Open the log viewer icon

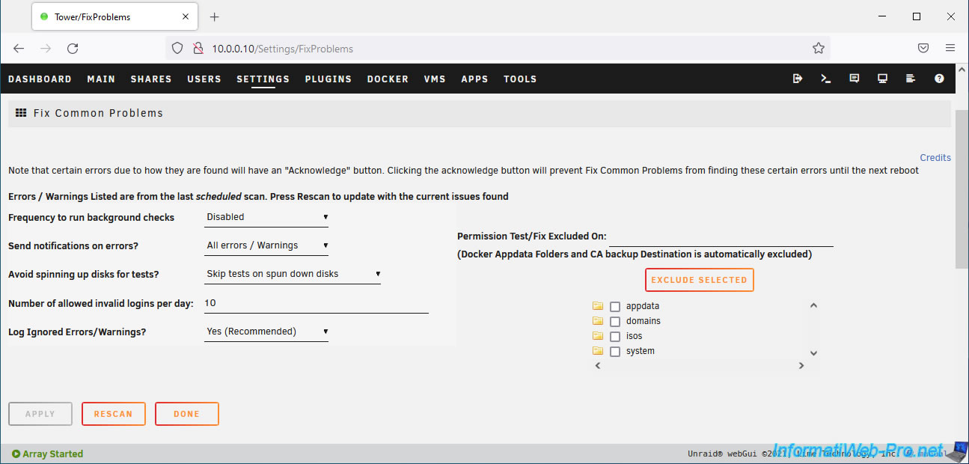click(x=911, y=79)
